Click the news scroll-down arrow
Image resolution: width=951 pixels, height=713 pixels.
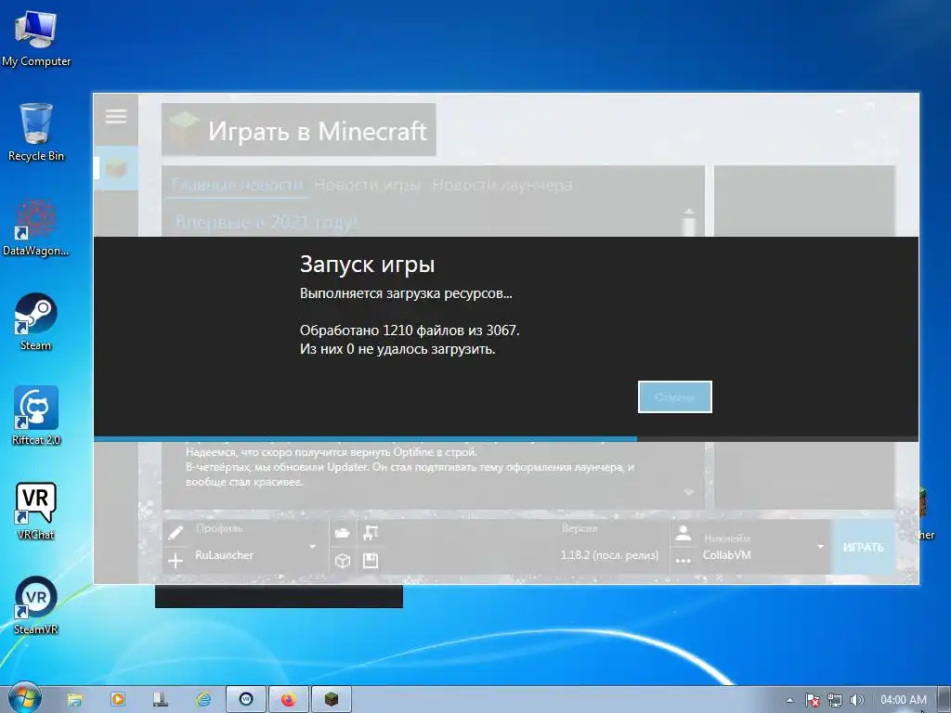point(689,492)
